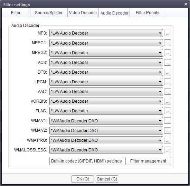The width and height of the screenshot is (190, 186).
Task: Click the Cancel (C) button
Action: (107, 179)
